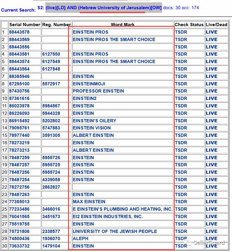
Task: Open UNIVERSITY OF THE JEWISH PEOPLE mark
Action: coord(115,231)
